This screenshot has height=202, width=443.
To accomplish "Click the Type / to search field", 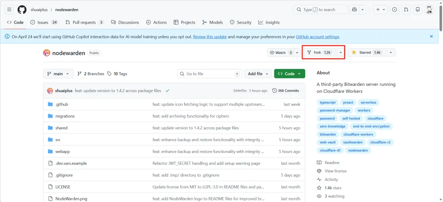I will coord(320,9).
